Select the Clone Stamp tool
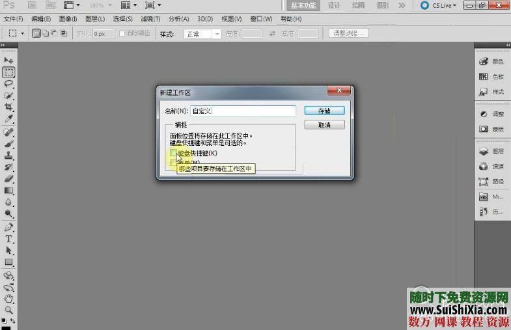Image resolution: width=511 pixels, height=330 pixels. 8,156
